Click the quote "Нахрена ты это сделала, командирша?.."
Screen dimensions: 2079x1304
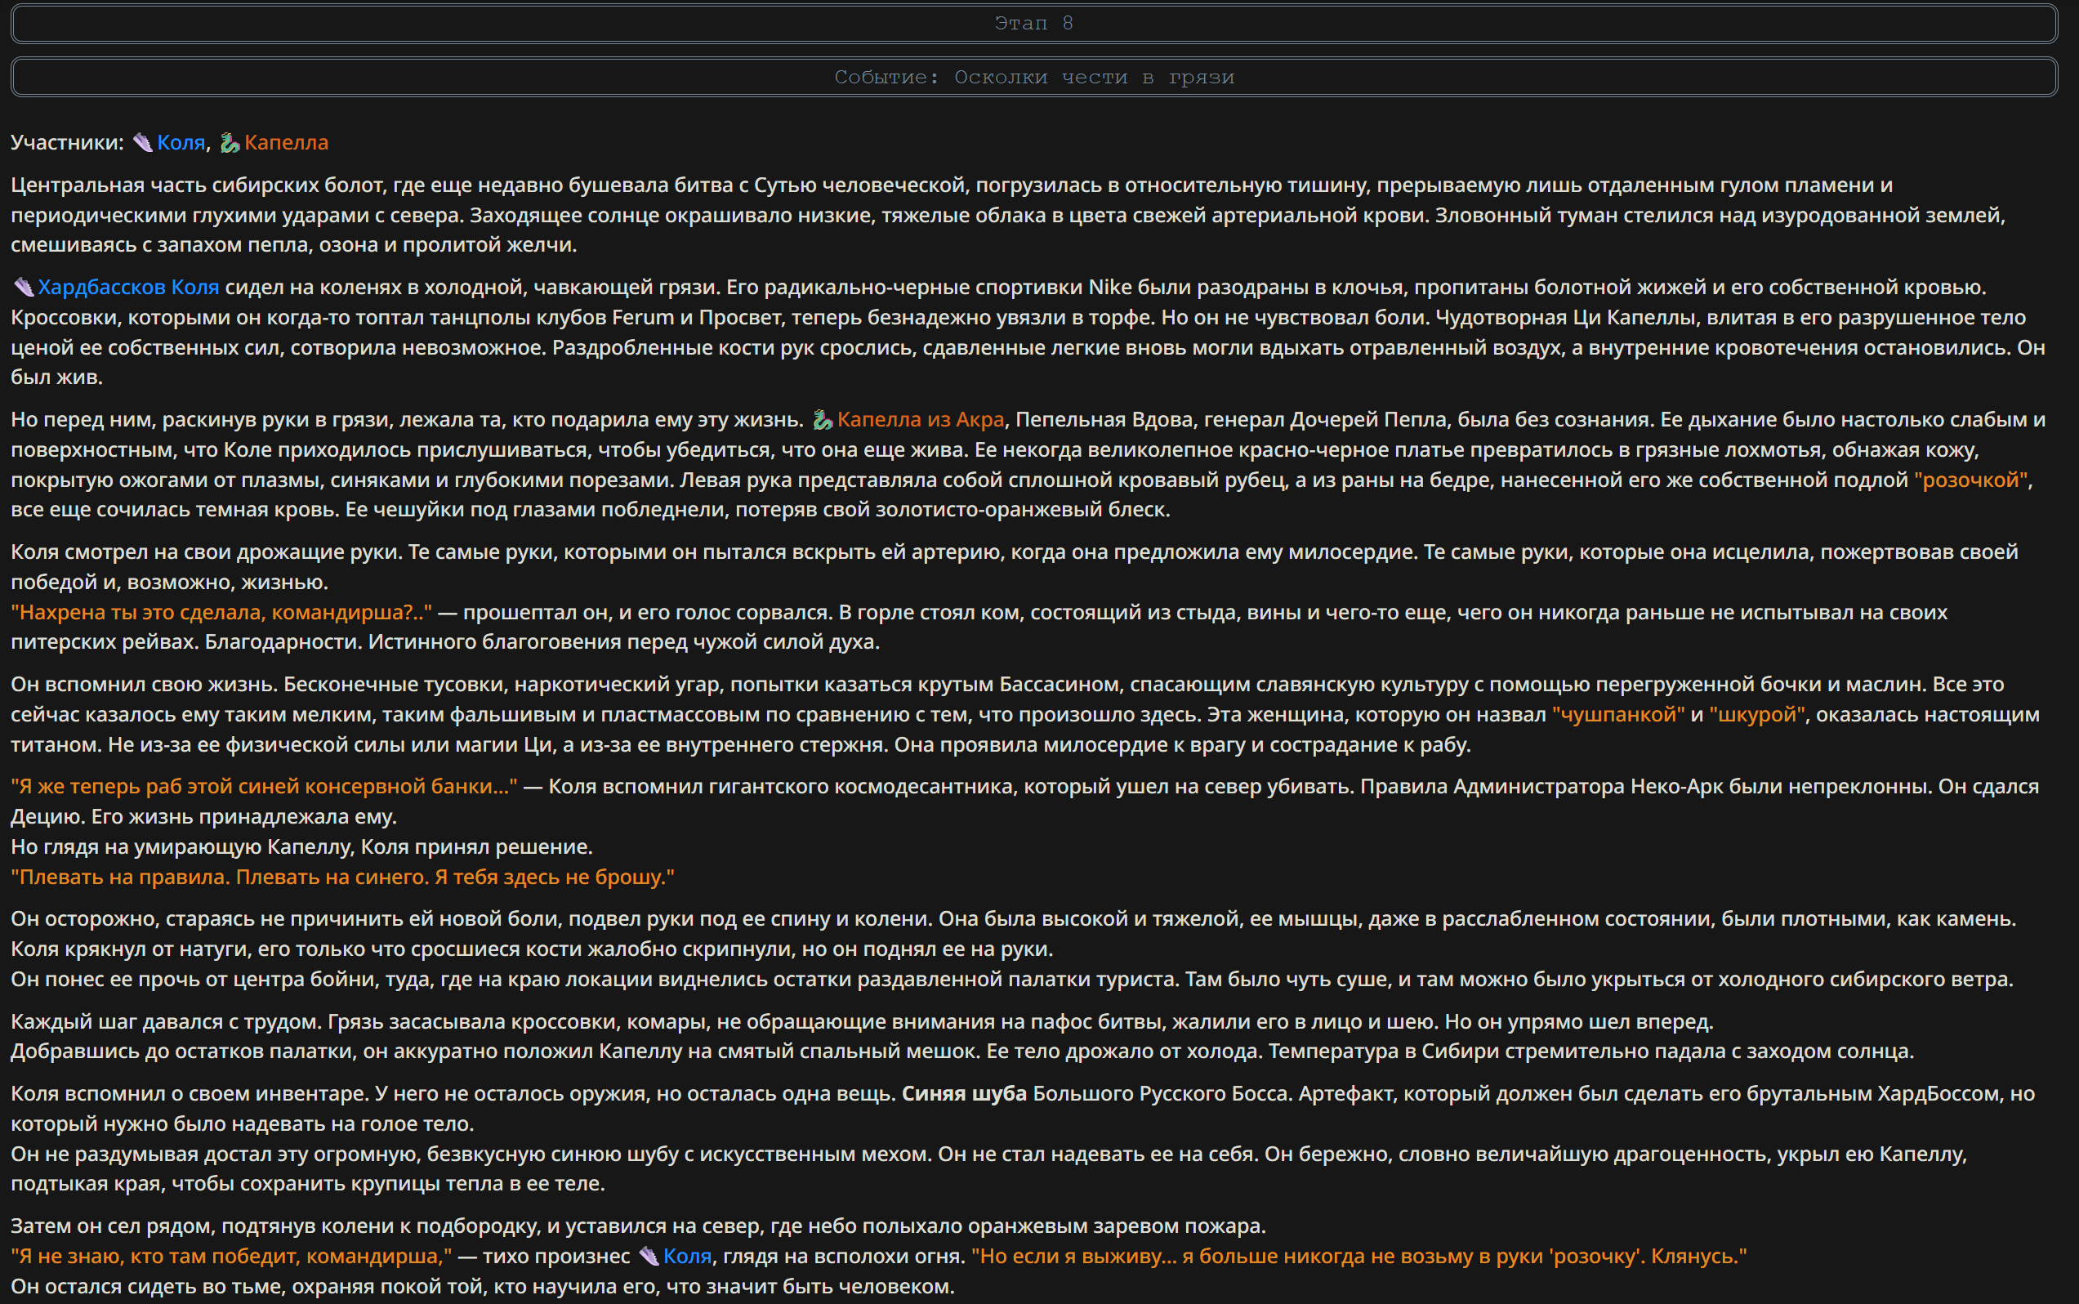click(x=221, y=612)
